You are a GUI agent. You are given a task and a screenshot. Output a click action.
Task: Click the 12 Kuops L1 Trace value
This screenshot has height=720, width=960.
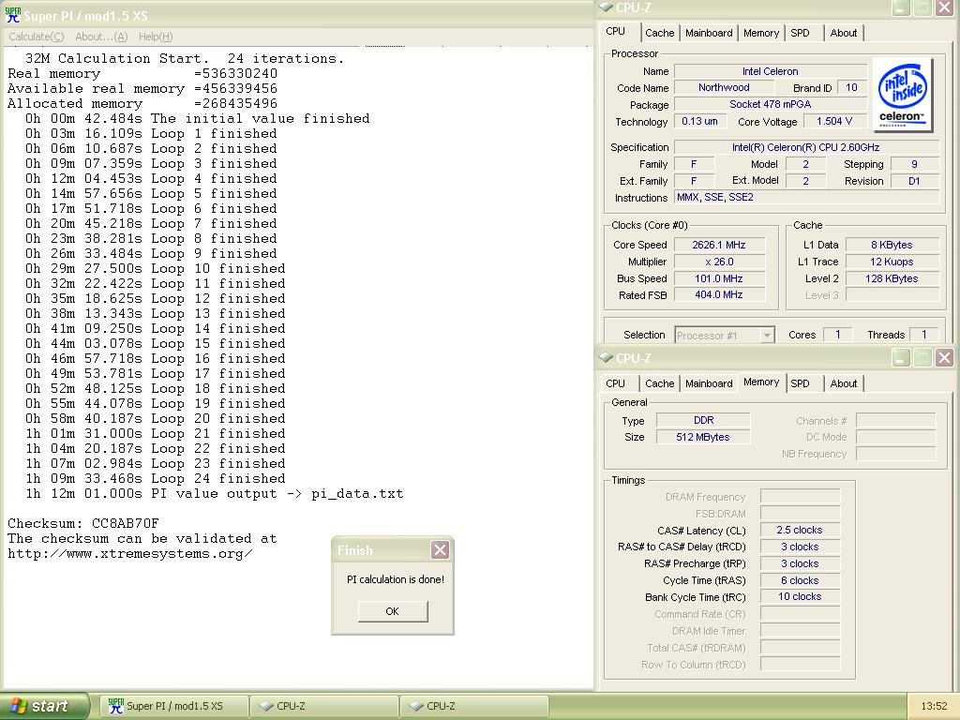(892, 262)
